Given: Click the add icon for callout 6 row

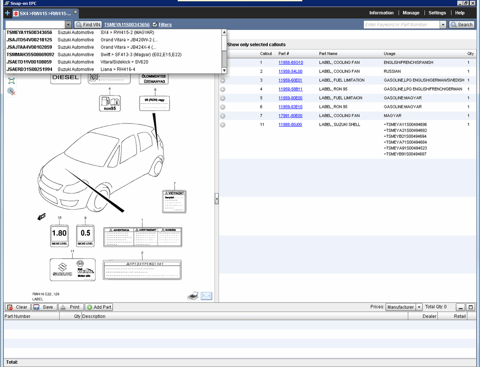Looking at the screenshot, I should 223,107.
